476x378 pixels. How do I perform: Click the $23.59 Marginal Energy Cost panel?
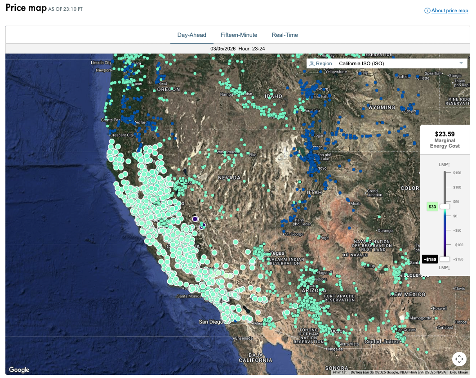point(445,139)
